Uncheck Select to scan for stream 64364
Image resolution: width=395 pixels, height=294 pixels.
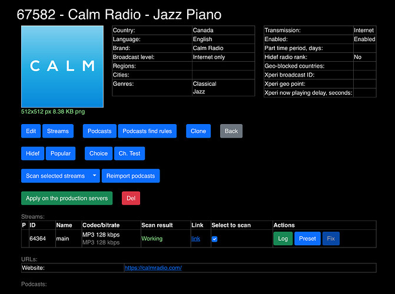(x=214, y=239)
